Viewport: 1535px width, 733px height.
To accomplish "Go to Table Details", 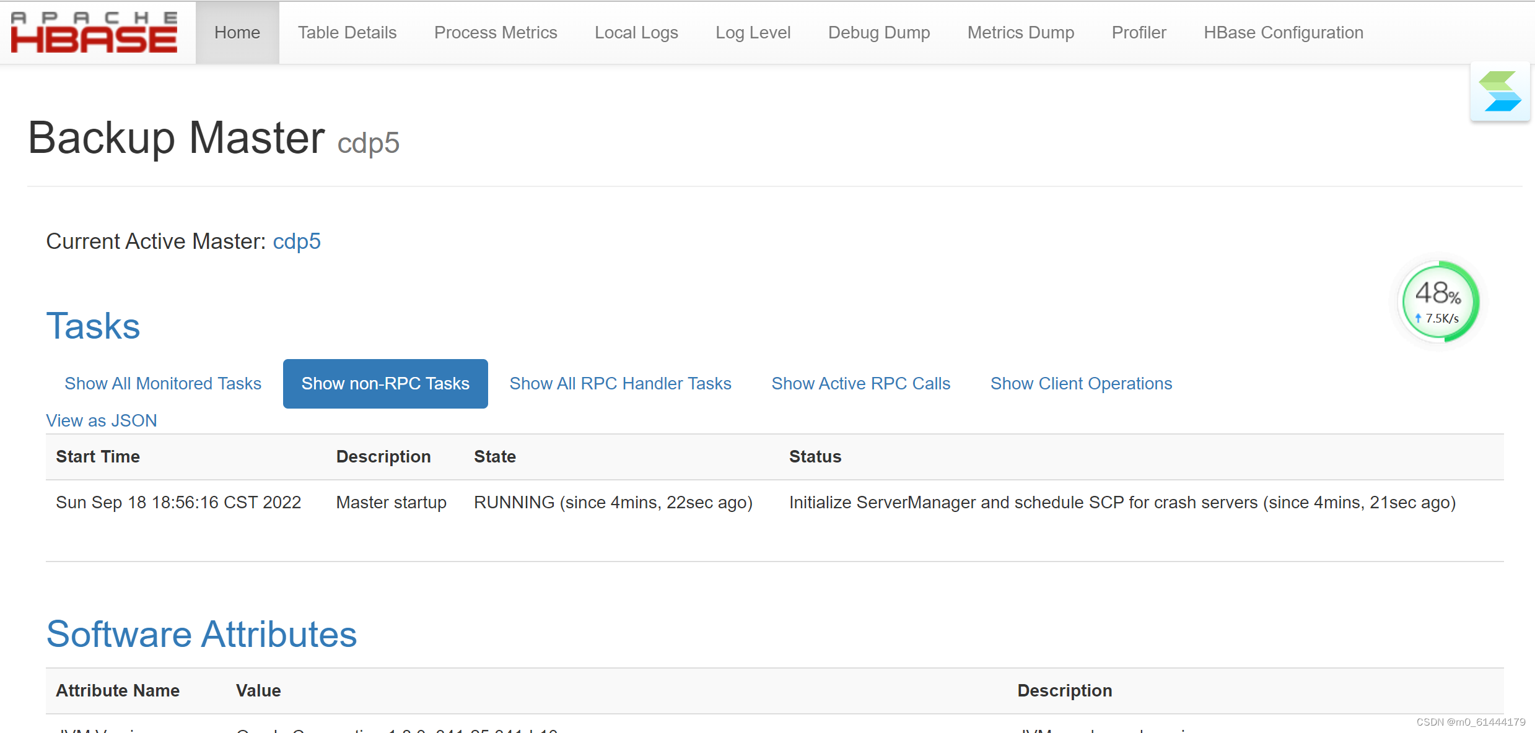I will click(x=347, y=32).
